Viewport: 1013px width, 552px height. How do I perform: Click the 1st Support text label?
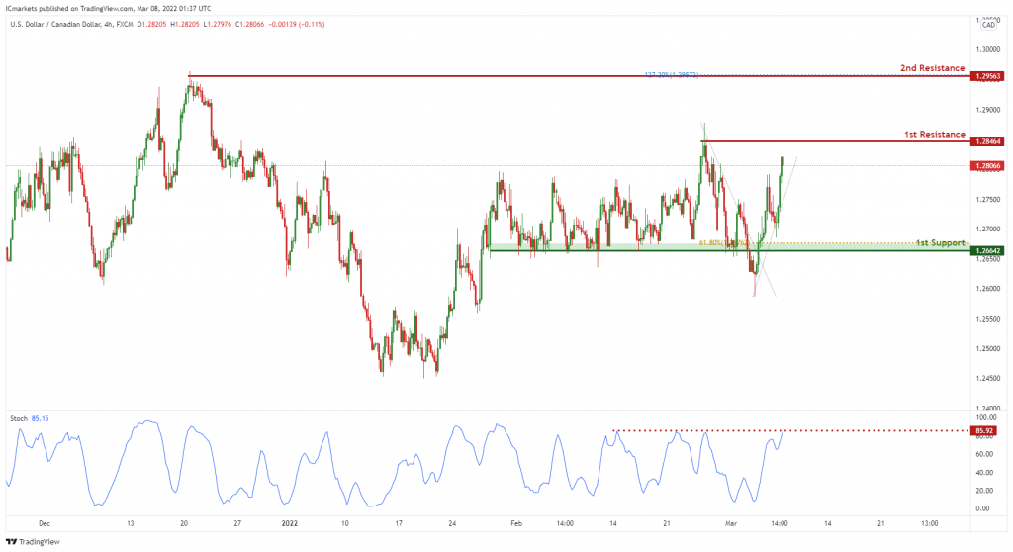tap(940, 243)
